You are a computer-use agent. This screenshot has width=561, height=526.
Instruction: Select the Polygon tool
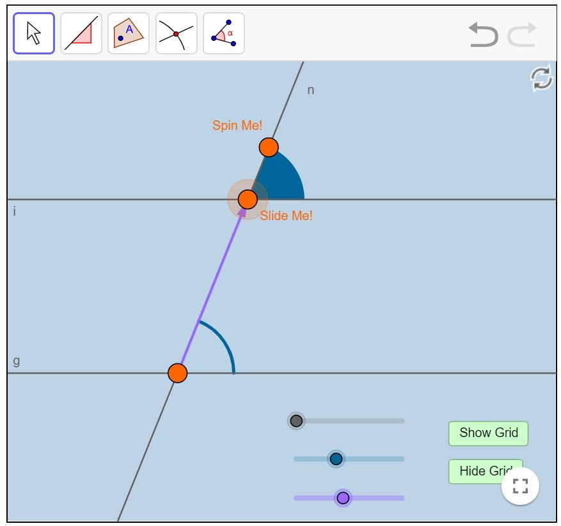(129, 33)
